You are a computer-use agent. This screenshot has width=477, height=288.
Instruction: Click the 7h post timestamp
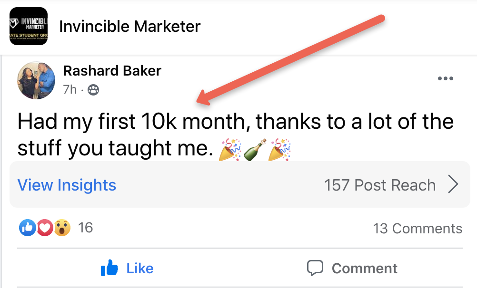[x=70, y=90]
